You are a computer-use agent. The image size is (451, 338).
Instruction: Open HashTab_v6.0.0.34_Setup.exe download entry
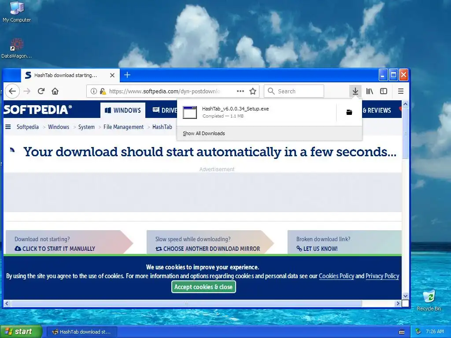(257, 112)
